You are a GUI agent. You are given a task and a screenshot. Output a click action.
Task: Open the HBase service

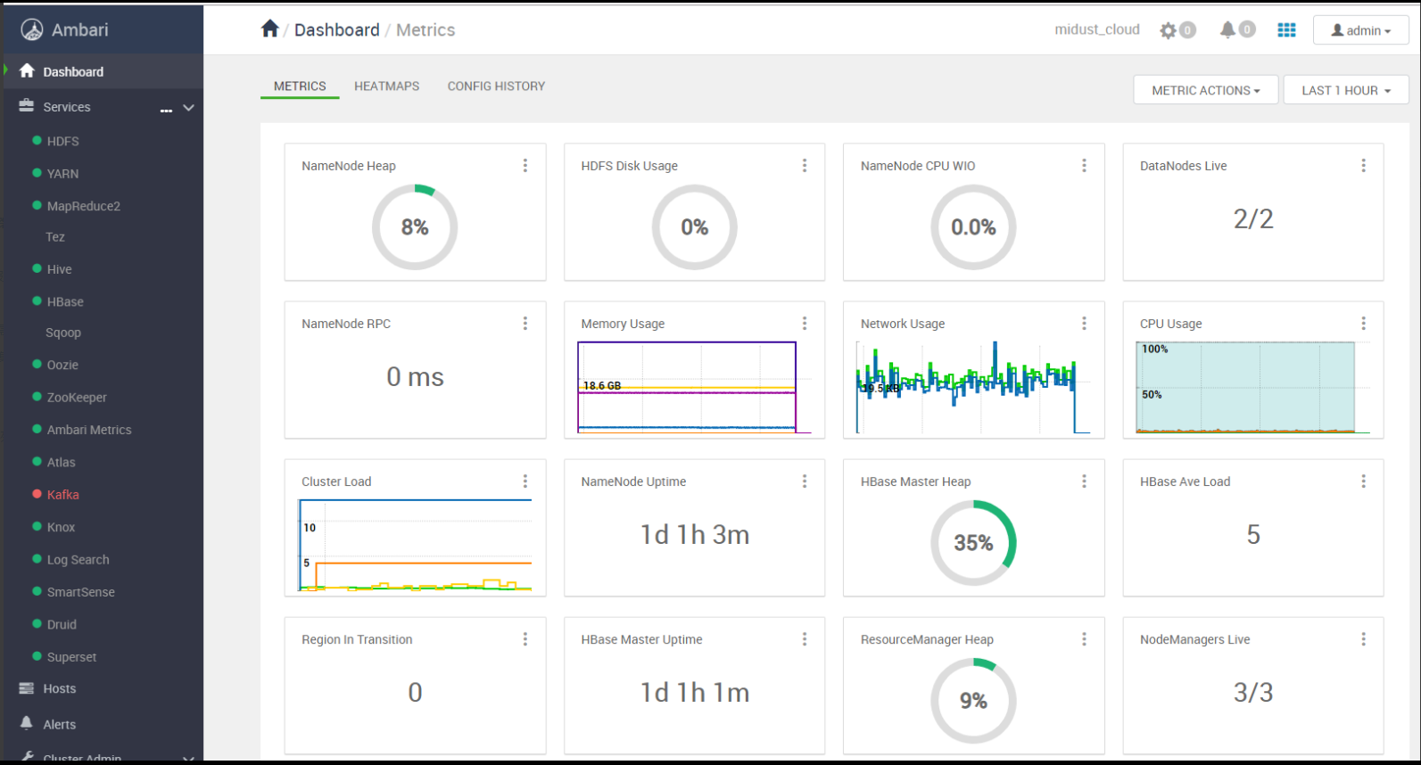(65, 302)
